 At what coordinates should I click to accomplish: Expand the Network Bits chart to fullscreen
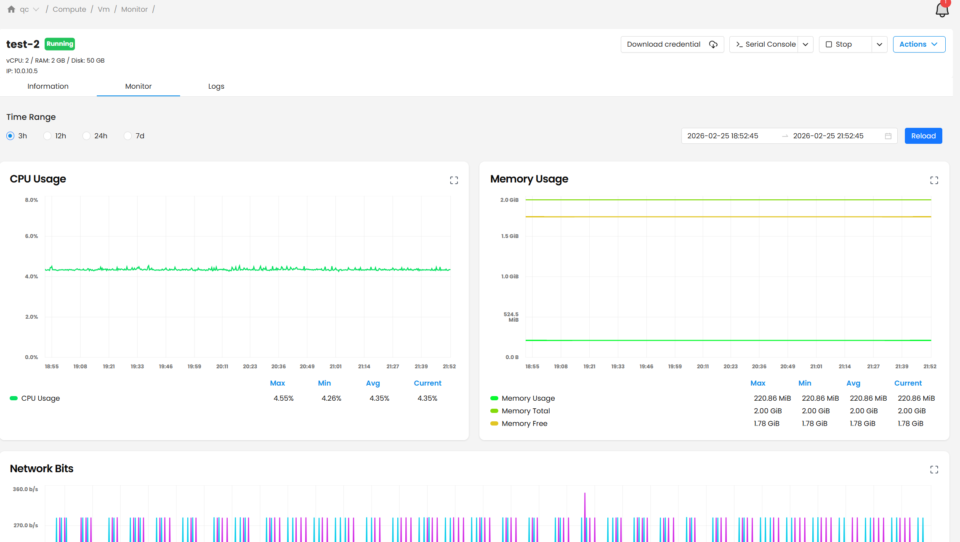tap(934, 470)
